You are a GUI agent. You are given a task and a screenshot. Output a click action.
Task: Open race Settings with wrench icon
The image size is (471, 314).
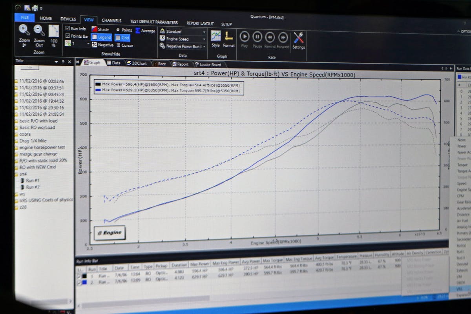point(298,38)
